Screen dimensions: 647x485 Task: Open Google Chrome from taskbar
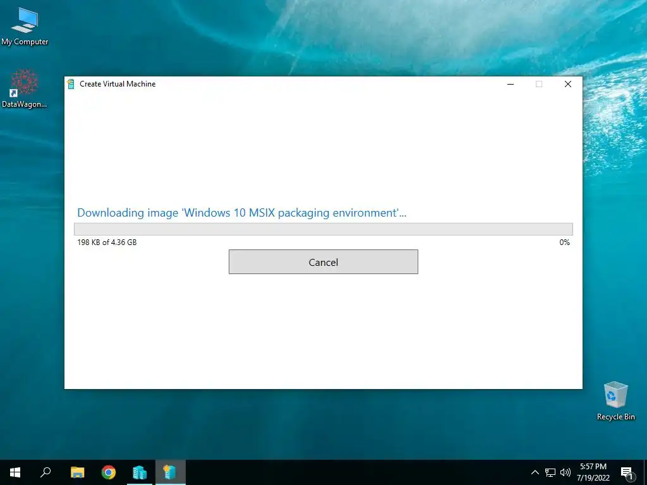pos(109,472)
